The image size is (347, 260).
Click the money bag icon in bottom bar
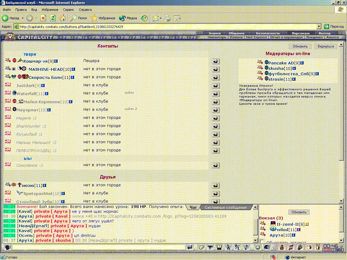pyautogui.click(x=282, y=247)
